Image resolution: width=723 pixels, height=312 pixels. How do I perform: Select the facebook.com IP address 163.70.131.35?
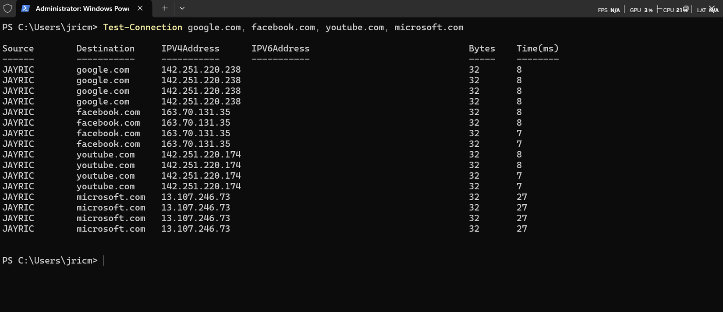point(195,112)
